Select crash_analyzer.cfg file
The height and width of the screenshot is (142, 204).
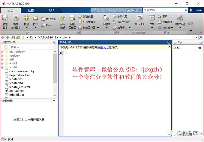pyautogui.click(x=22, y=71)
